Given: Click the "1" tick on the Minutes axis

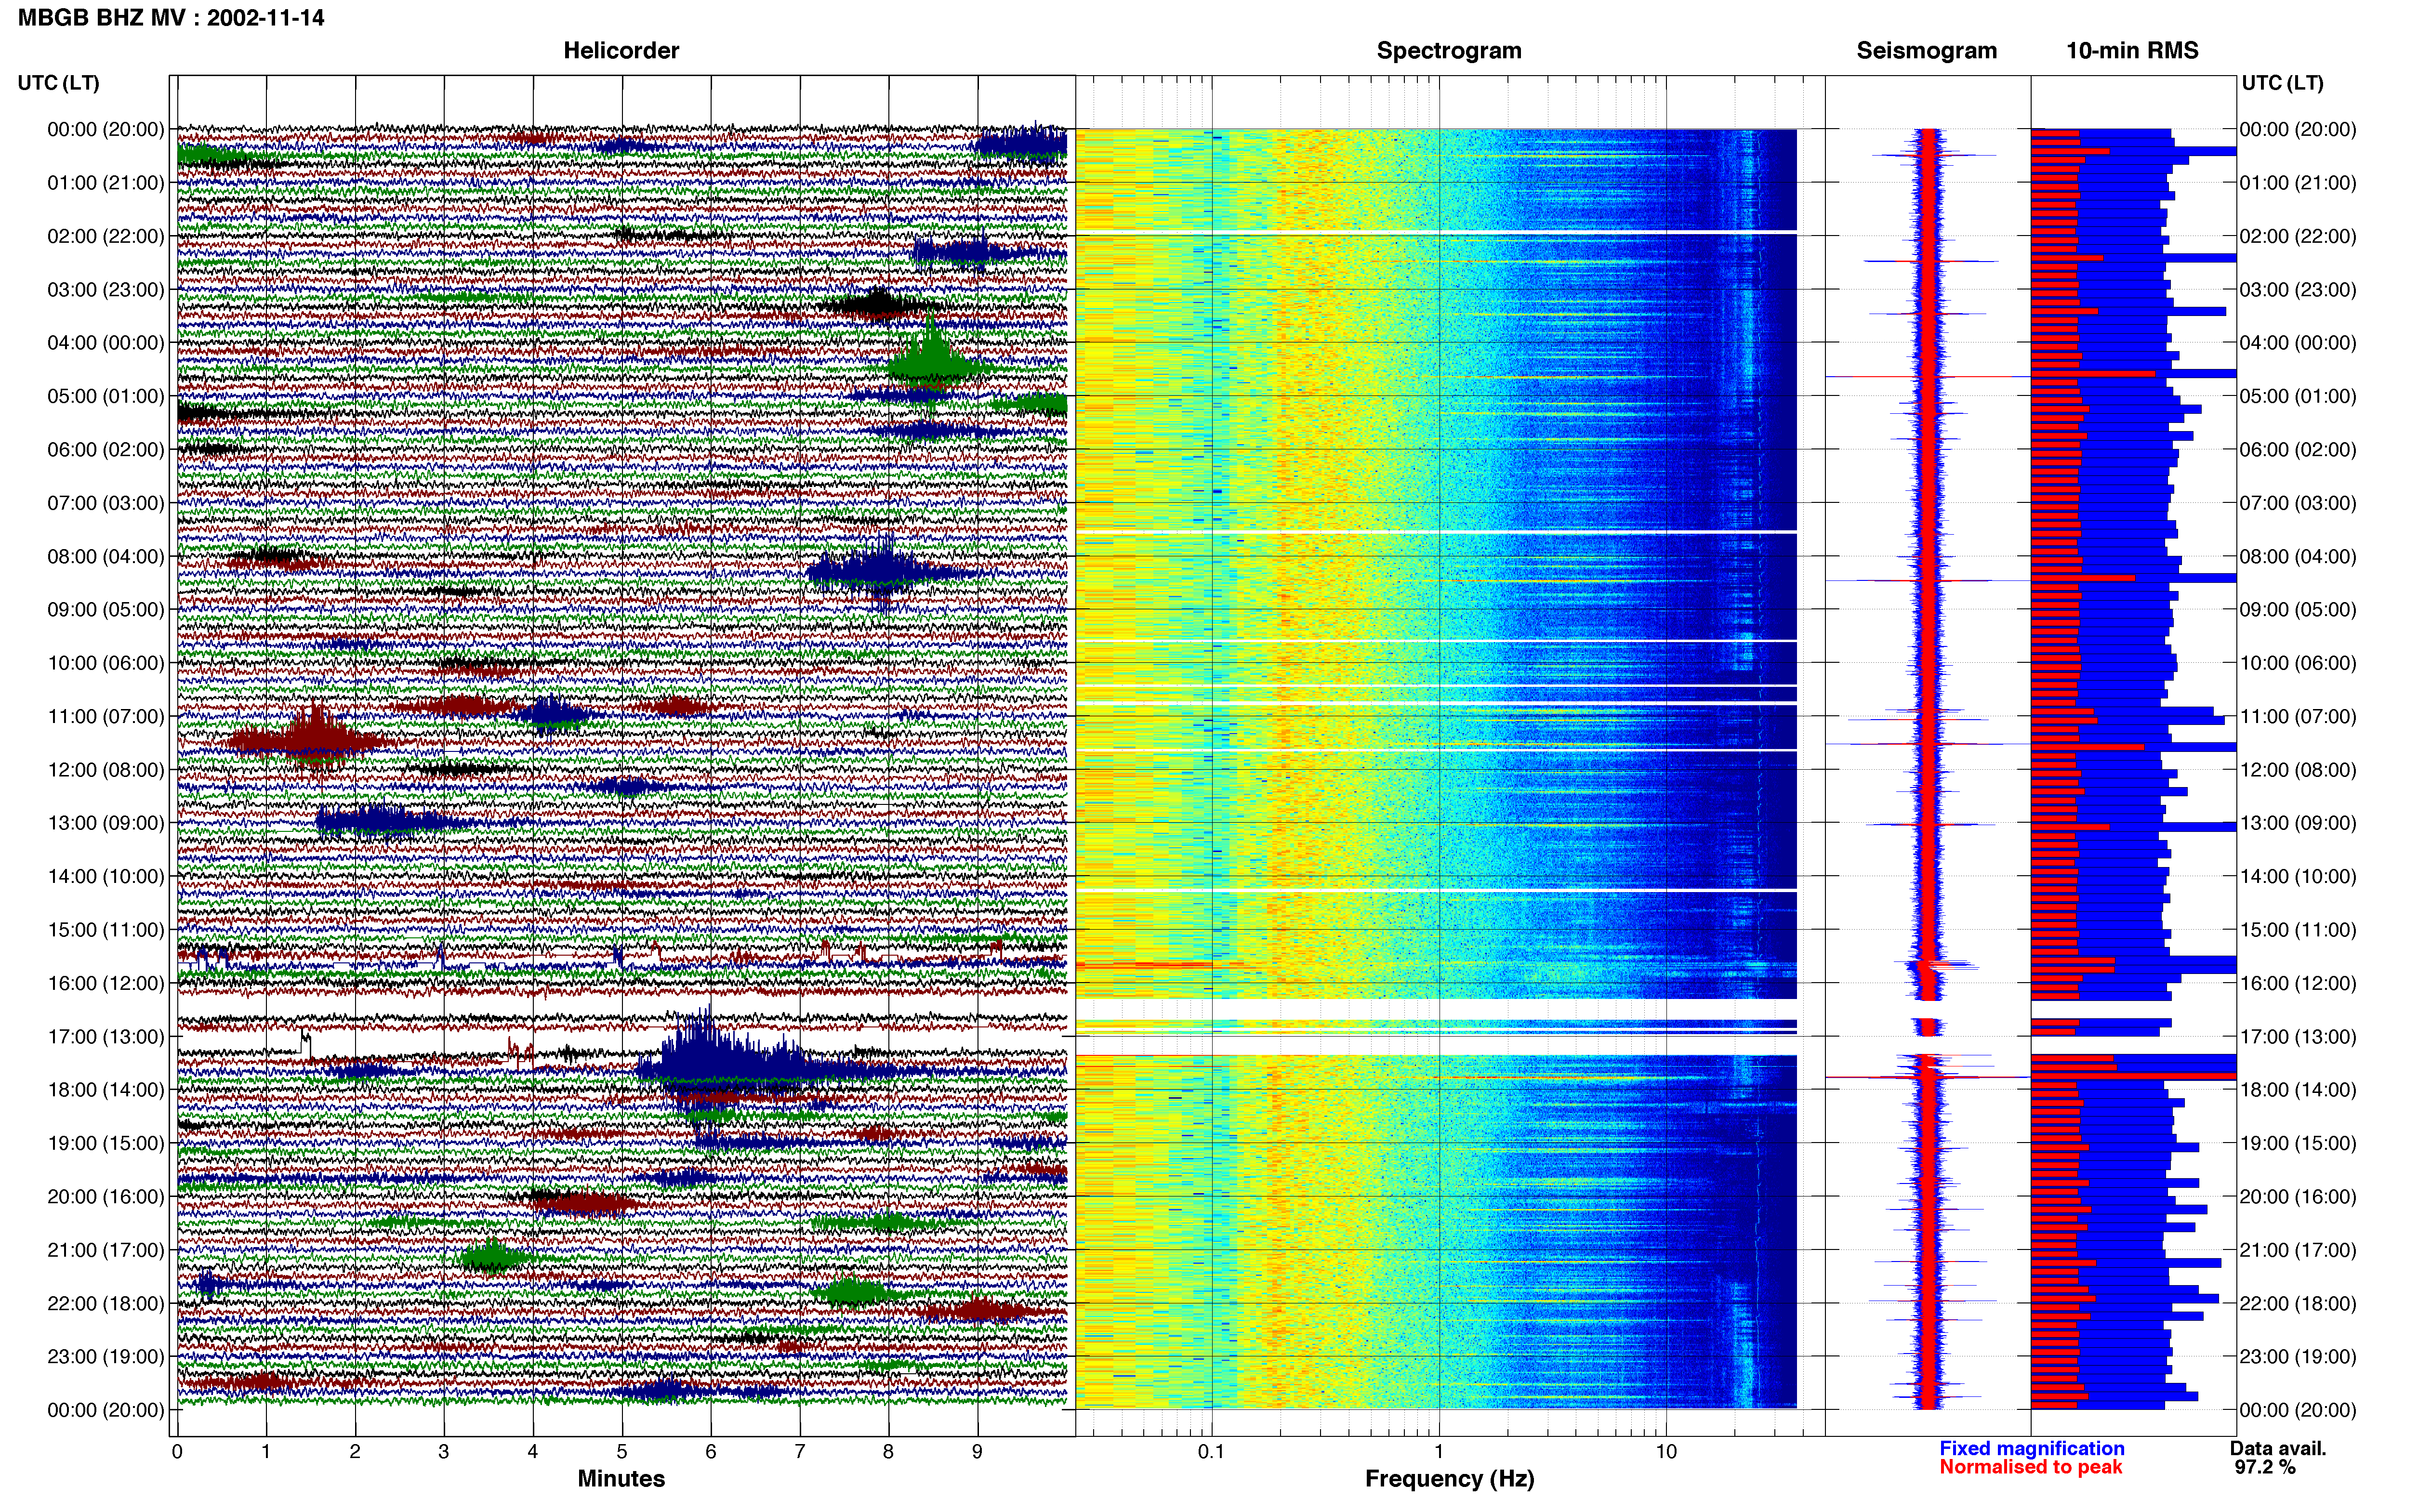Looking at the screenshot, I should click(x=266, y=1452).
